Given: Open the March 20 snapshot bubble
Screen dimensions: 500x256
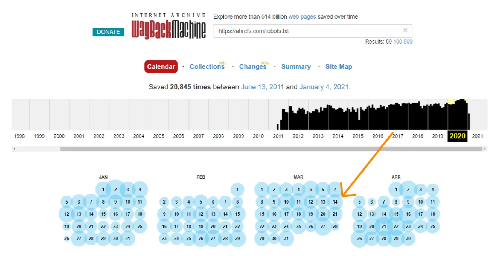Looking at the screenshot, I should [x=323, y=214].
